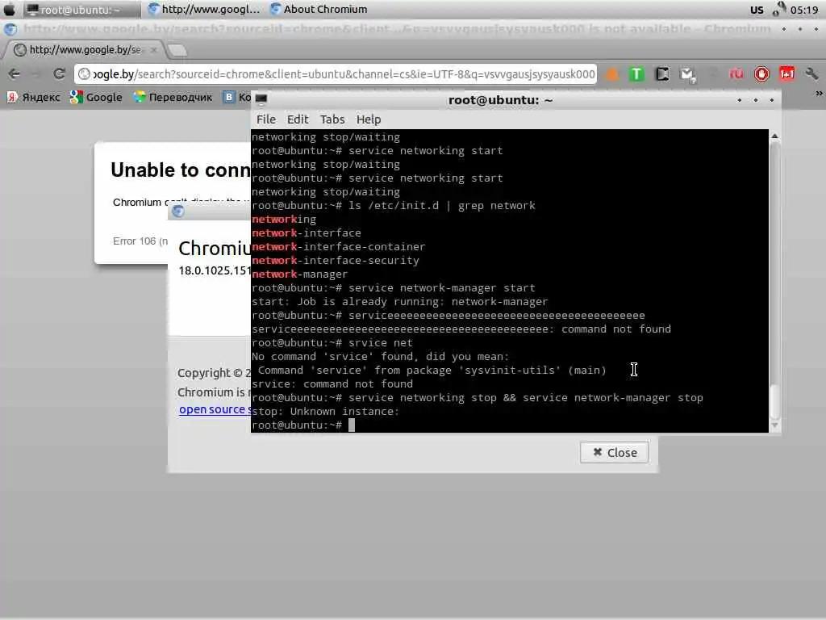Click the red +1 extension icon
The width and height of the screenshot is (826, 620).
point(787,73)
